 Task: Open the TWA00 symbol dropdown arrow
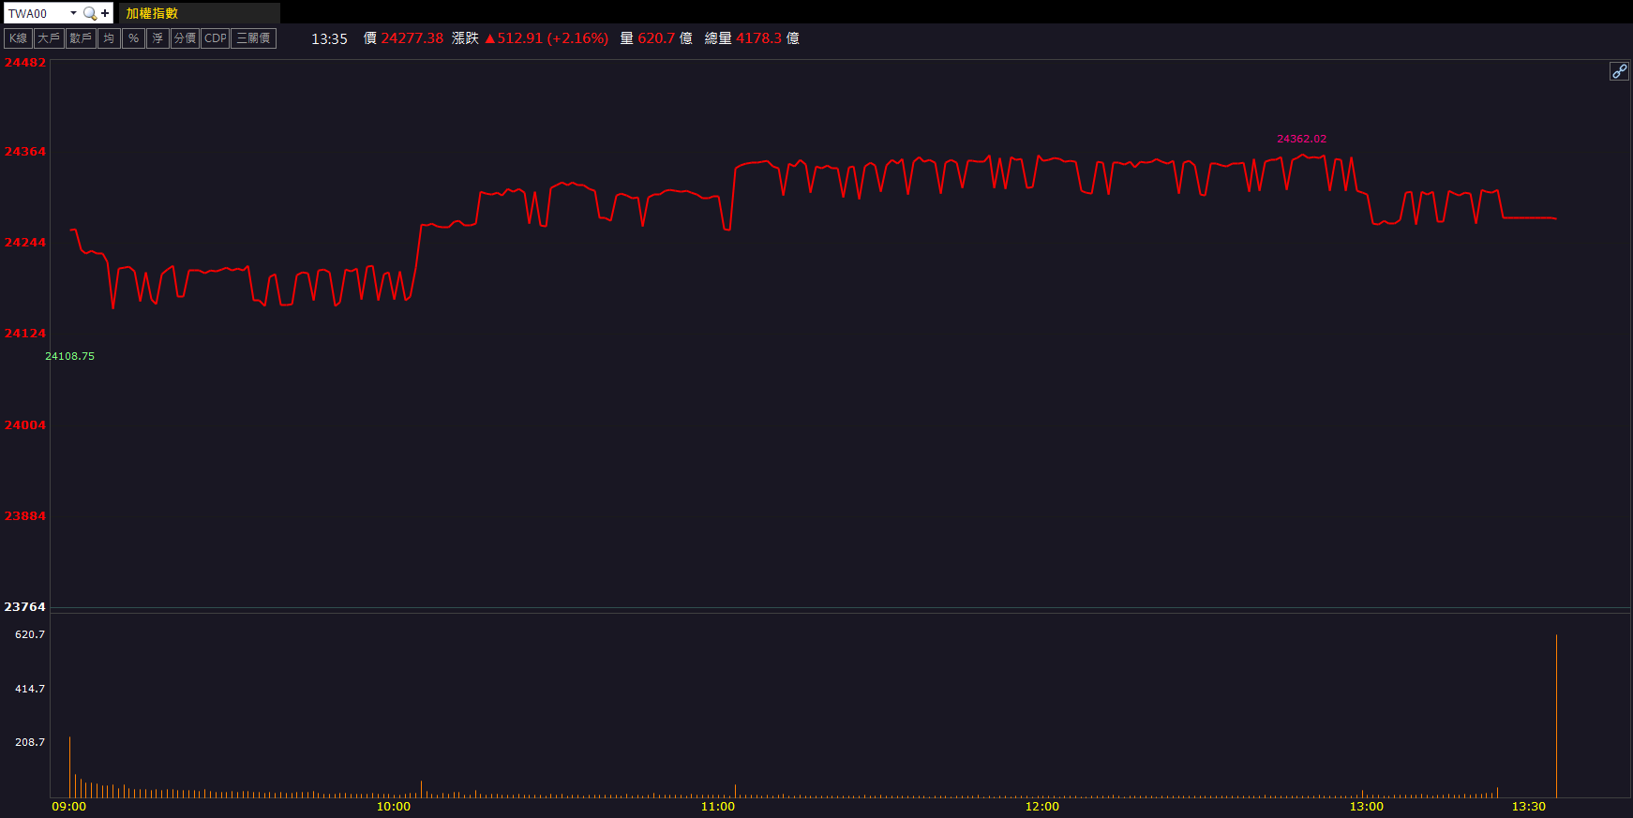pyautogui.click(x=73, y=13)
